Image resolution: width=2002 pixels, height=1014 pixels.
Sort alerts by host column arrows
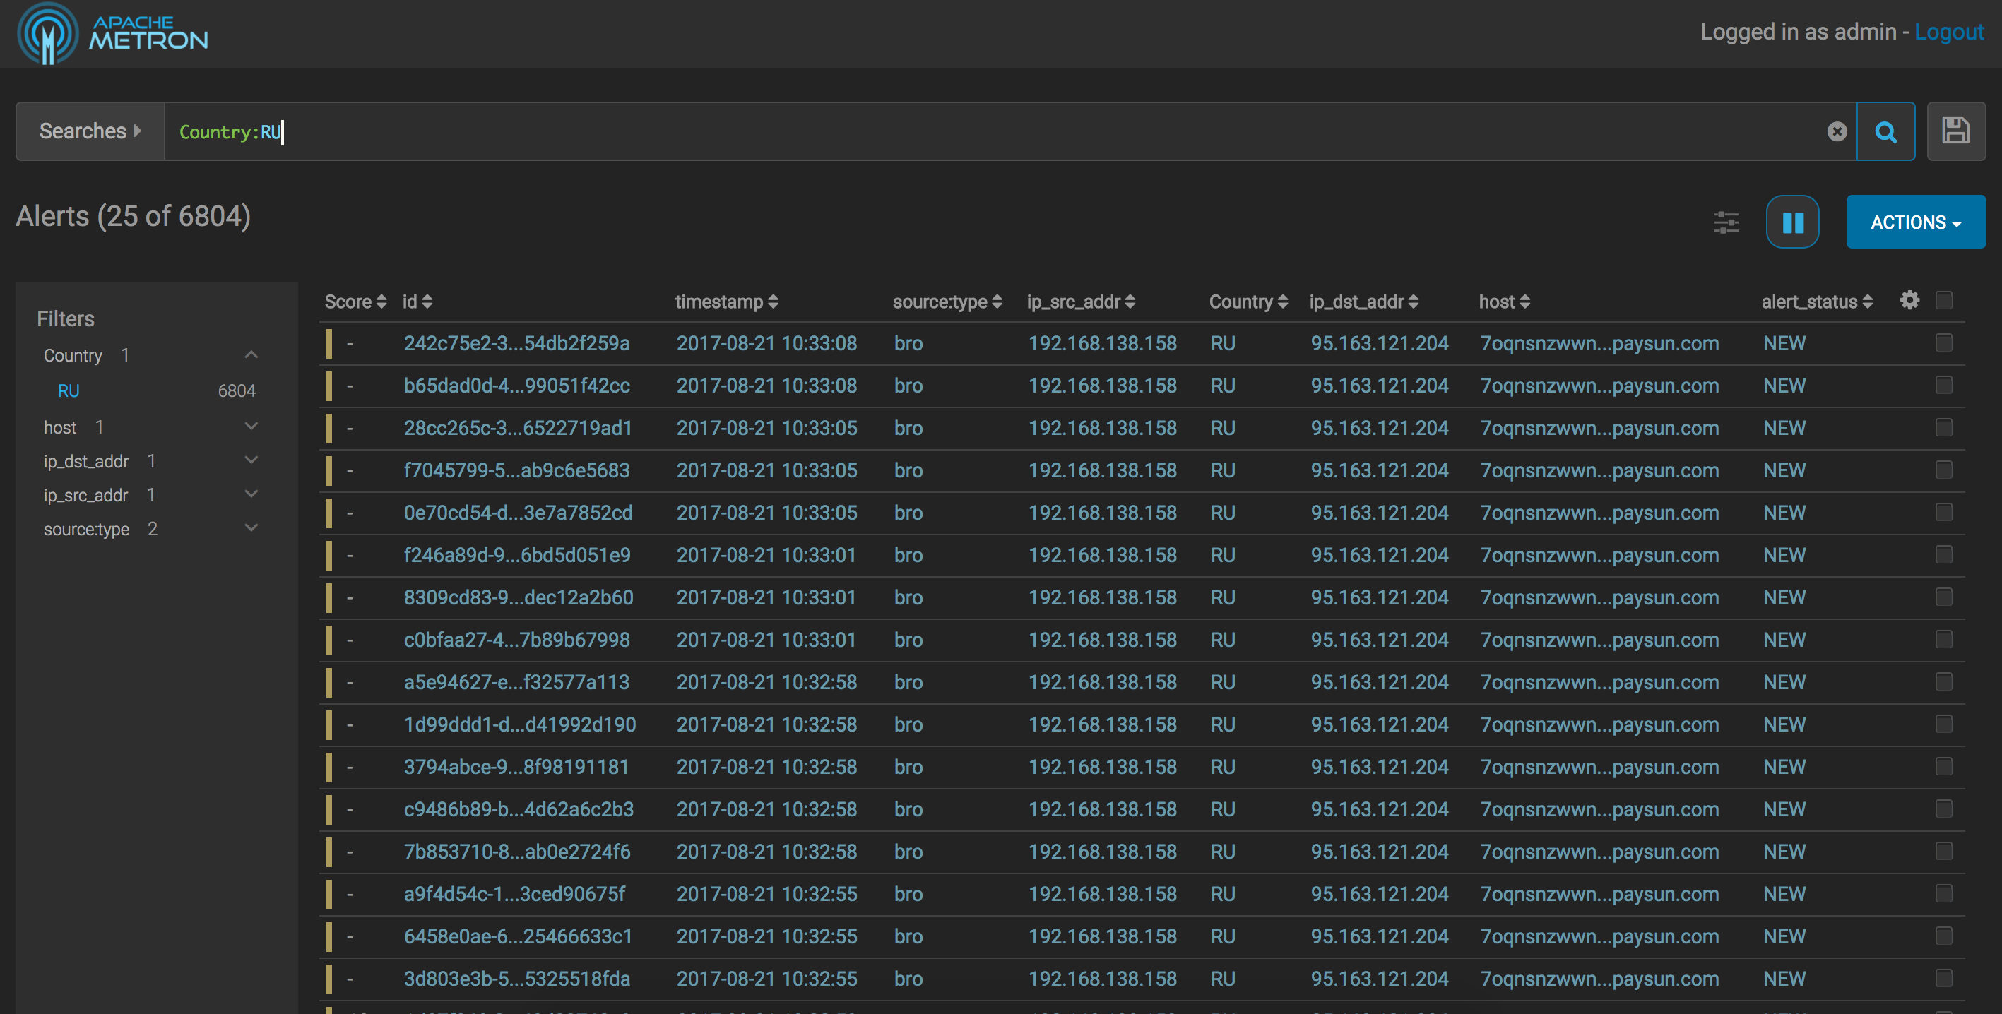tap(1525, 302)
